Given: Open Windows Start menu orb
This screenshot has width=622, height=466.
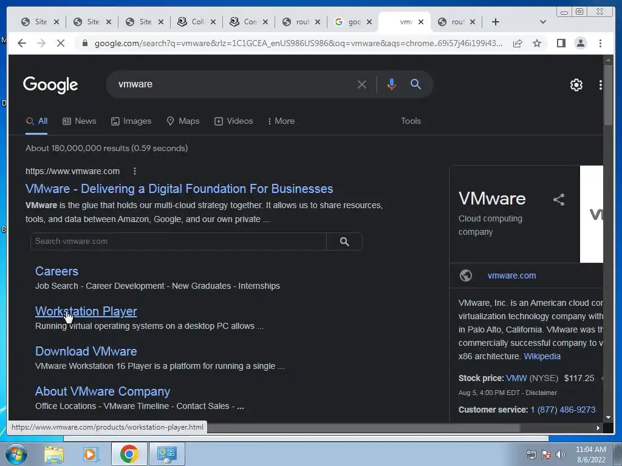Looking at the screenshot, I should 16,454.
